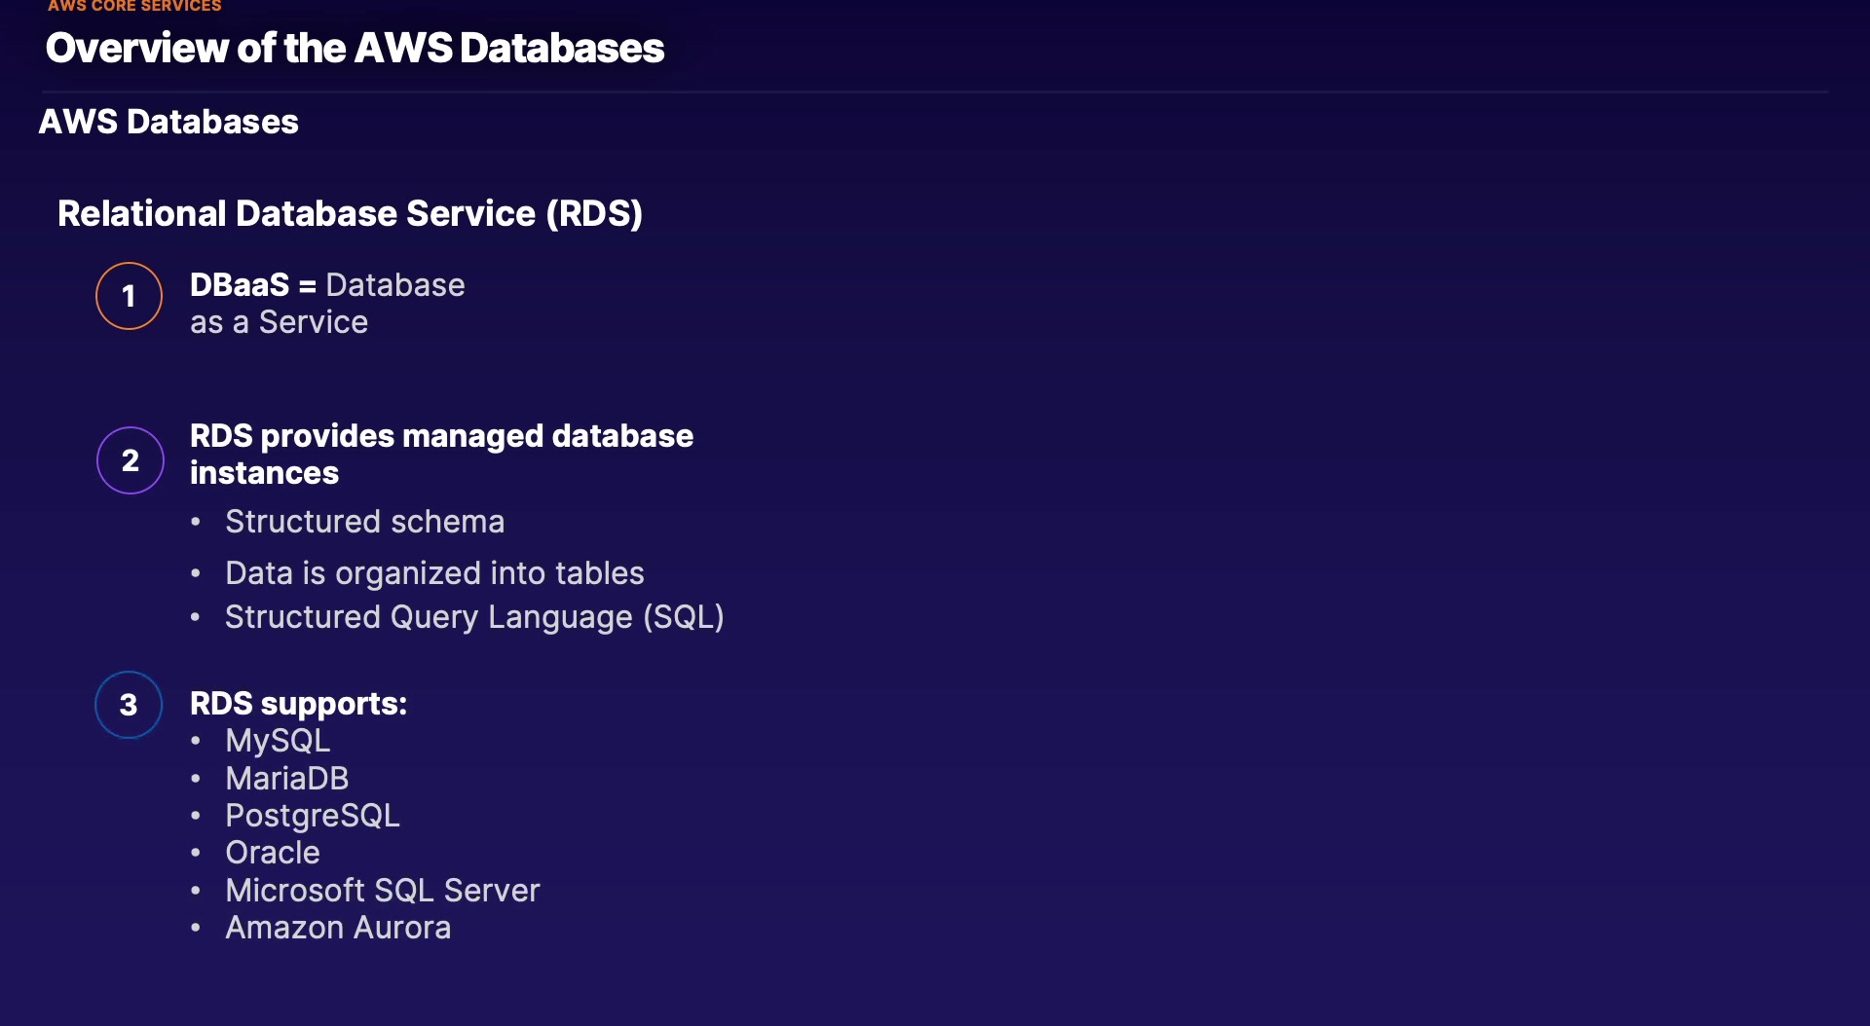Select the Data is organized into tables bullet

pos(434,573)
